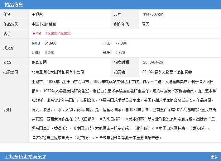Click the size value 114×507cm
The width and height of the screenshot is (221, 161).
pos(153,14)
